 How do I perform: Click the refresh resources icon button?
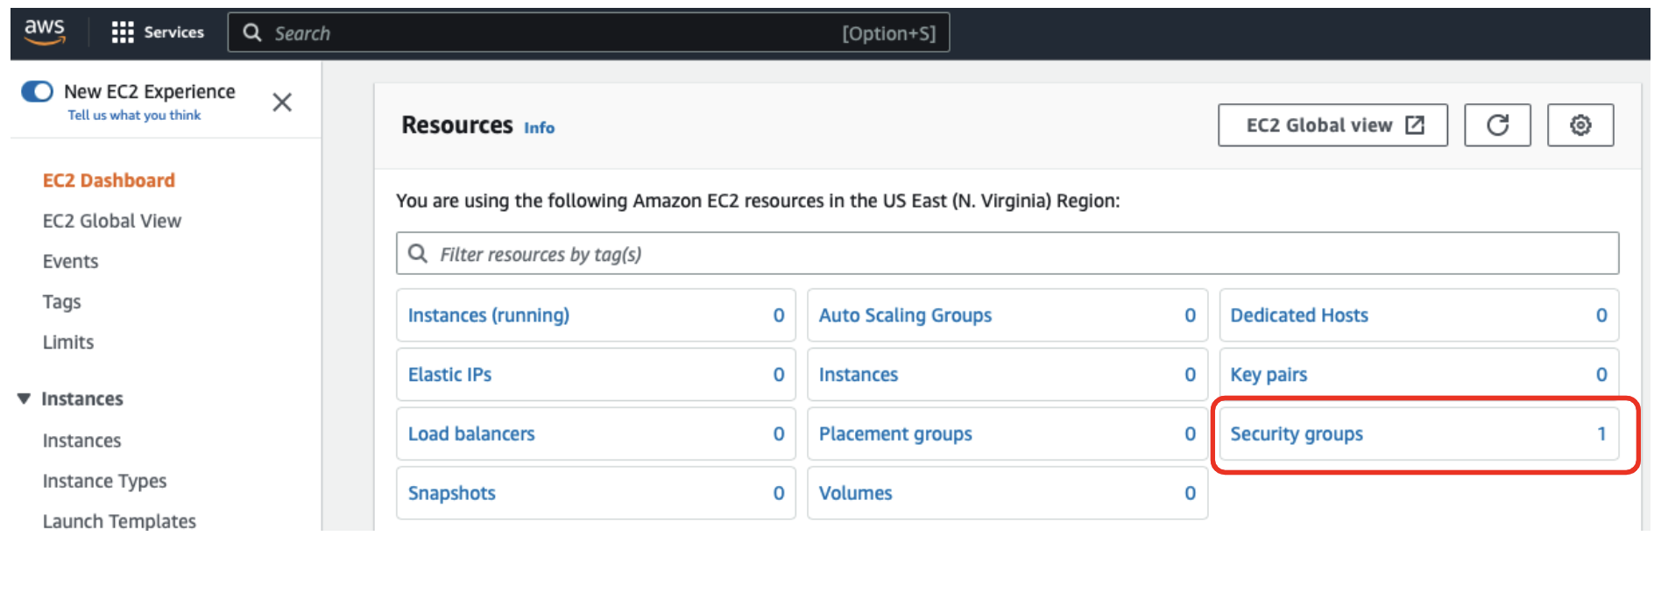pyautogui.click(x=1497, y=125)
